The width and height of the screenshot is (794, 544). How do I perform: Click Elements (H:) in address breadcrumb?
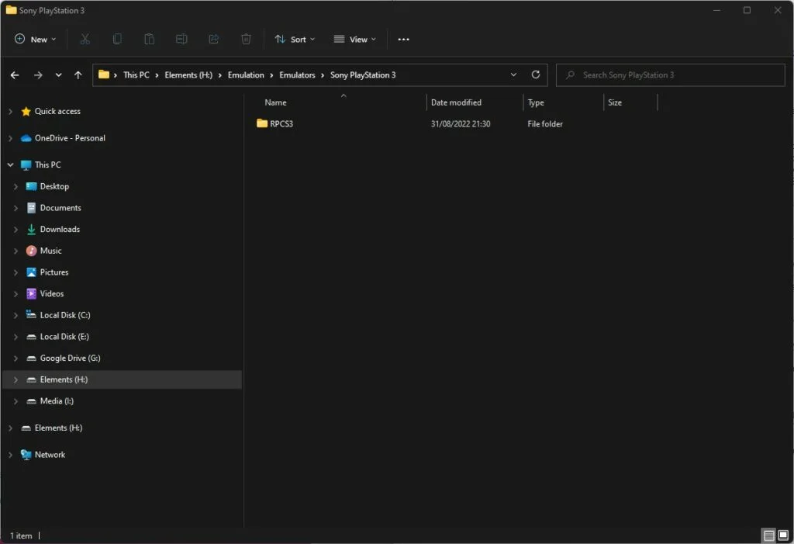pyautogui.click(x=188, y=75)
